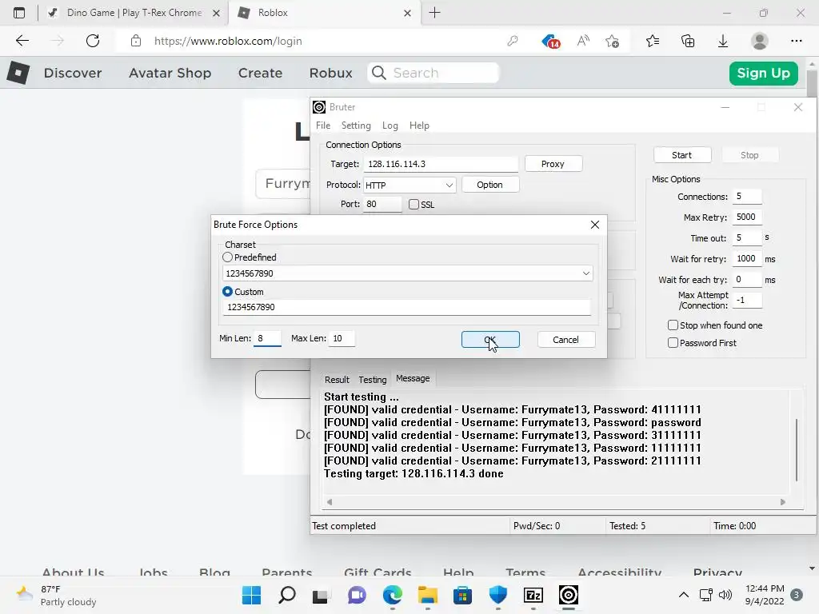Confirm Brute Force Options with OK
This screenshot has width=819, height=614.
(490, 339)
